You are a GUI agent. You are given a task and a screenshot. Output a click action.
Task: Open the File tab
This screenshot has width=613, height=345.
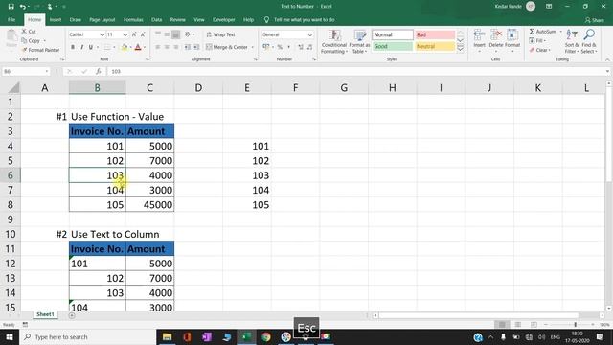[x=11, y=19]
